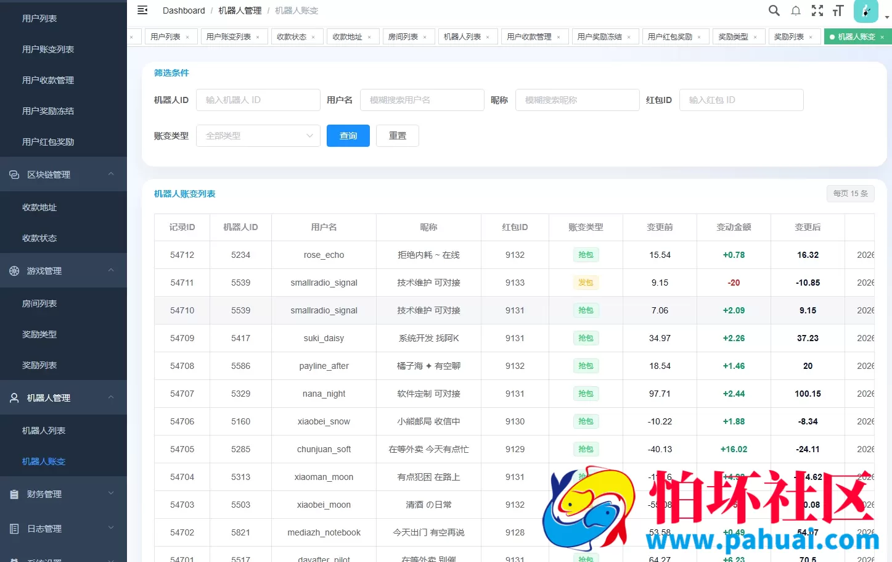
Task: Click the 机器人管理 person icon
Action: [x=14, y=398]
